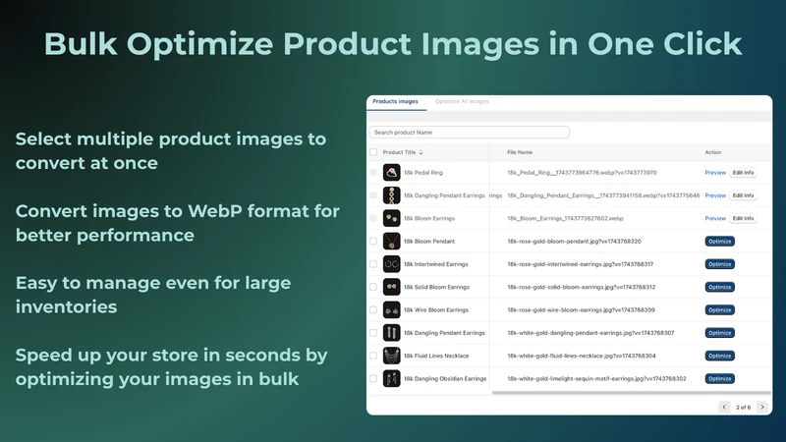Switch to the Products images tab
This screenshot has height=442, width=786.
tap(395, 101)
